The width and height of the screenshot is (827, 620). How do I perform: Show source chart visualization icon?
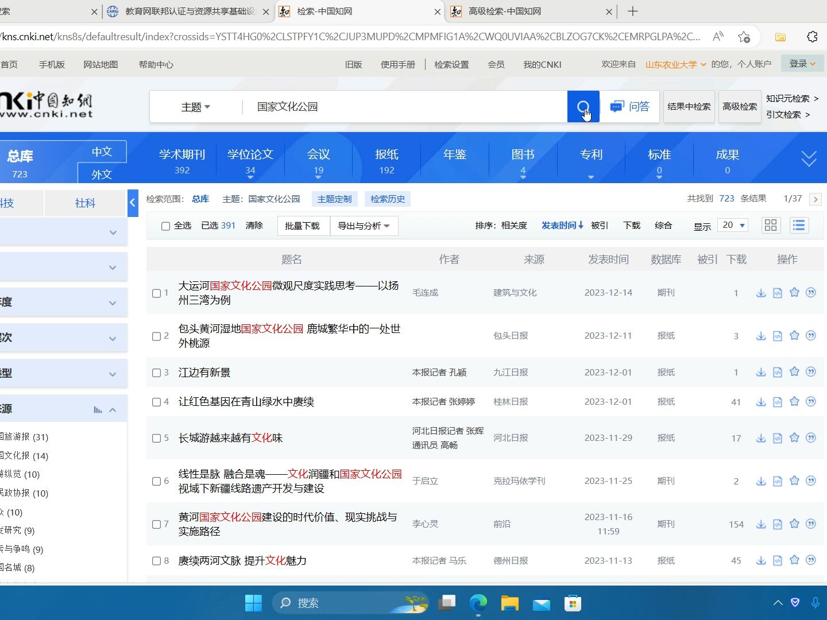[x=98, y=409]
